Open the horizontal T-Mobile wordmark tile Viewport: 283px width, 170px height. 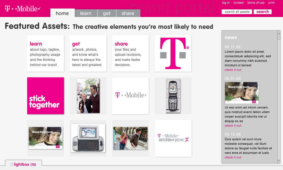pos(130,95)
